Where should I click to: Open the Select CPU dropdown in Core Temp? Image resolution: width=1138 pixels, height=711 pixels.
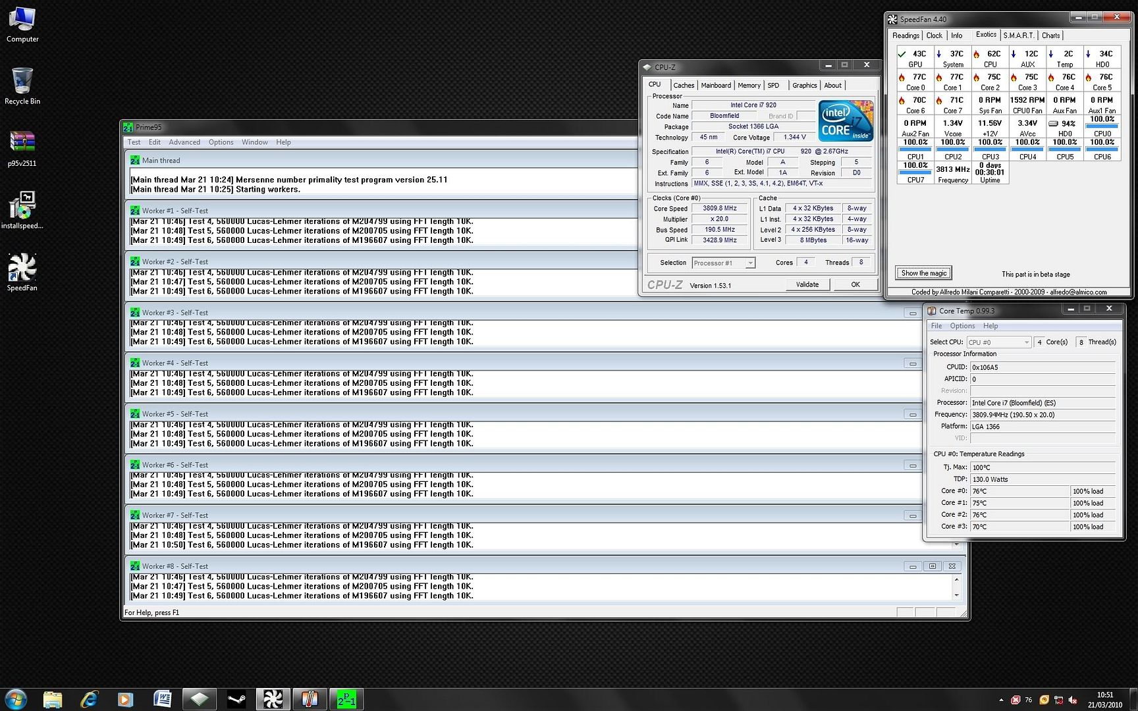(998, 342)
